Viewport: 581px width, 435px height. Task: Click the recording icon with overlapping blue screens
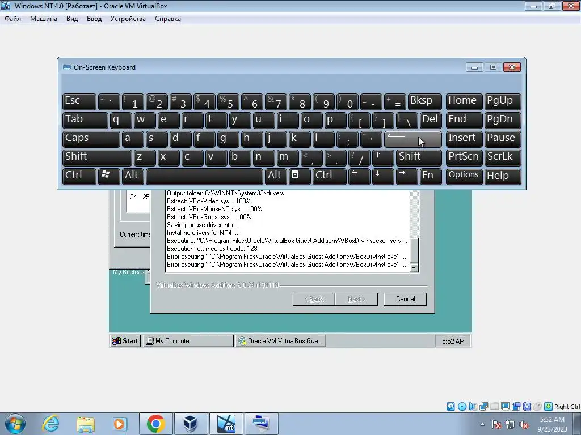pyautogui.click(x=516, y=407)
